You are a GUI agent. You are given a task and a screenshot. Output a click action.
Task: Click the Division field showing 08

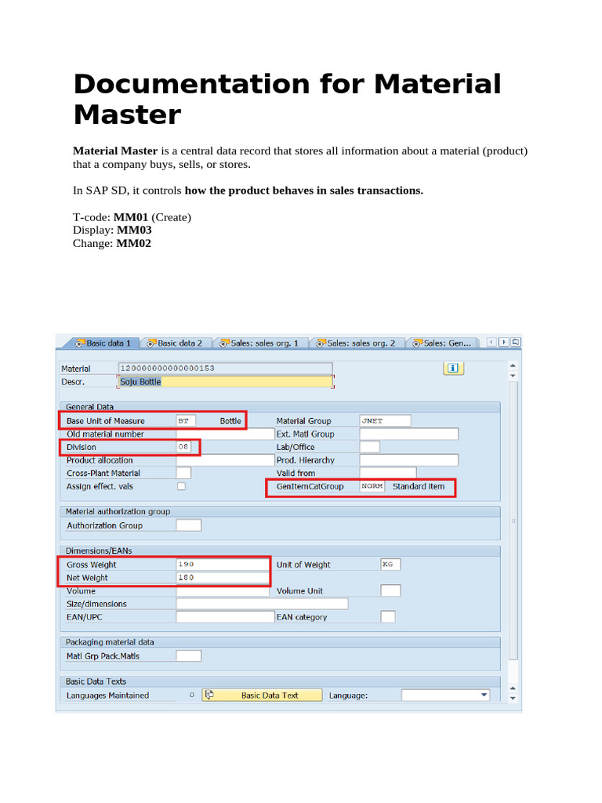pyautogui.click(x=183, y=447)
